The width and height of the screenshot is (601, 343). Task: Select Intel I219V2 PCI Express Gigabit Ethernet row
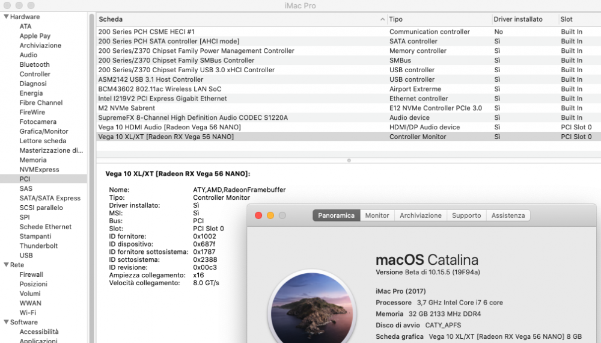(349, 99)
